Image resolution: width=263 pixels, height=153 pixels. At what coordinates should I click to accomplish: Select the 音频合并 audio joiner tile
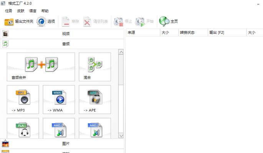coord(41,67)
